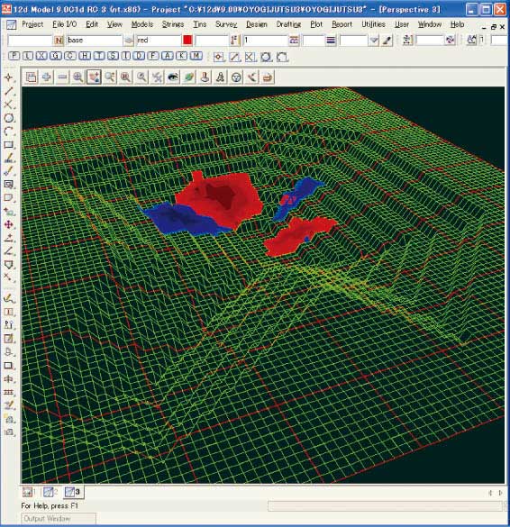Click the four-arrow move tool icon
The image size is (510, 527).
click(9, 224)
